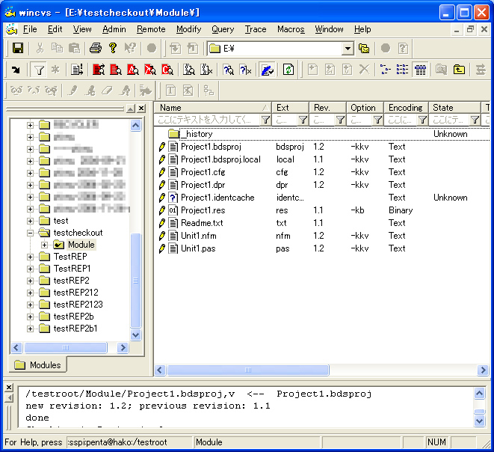Open the Macros menu
494x452 pixels.
pos(291,29)
